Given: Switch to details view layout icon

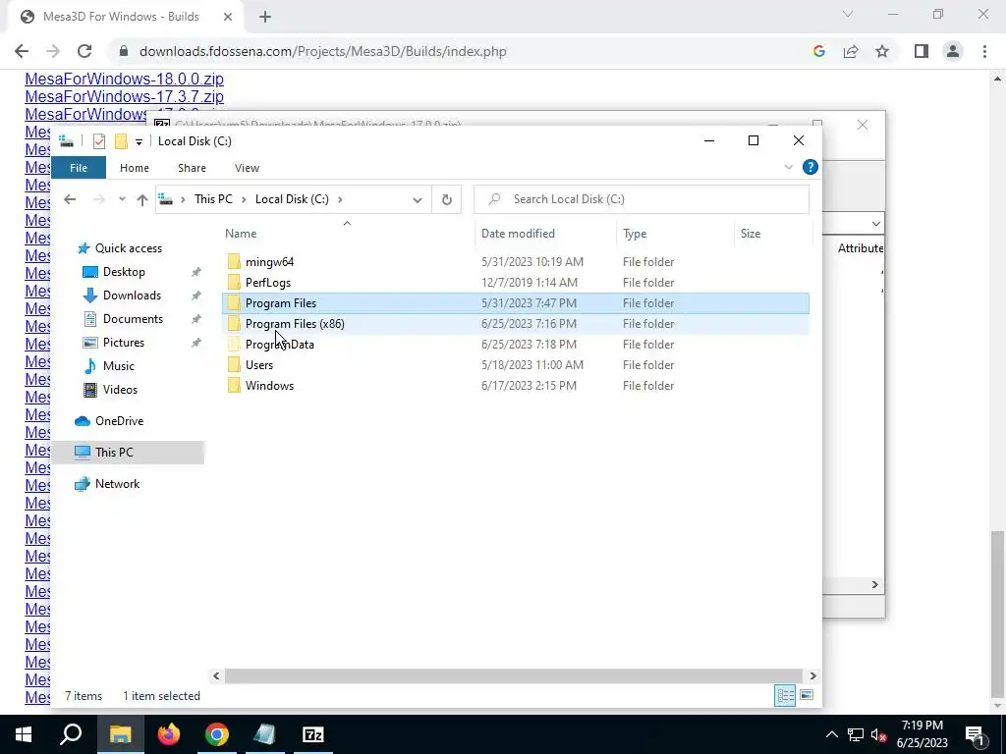Looking at the screenshot, I should (785, 696).
